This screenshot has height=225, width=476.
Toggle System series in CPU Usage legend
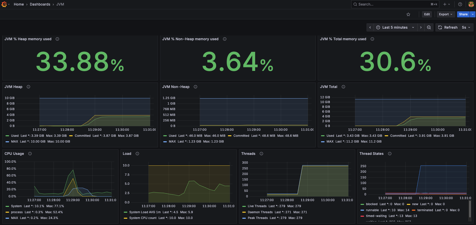tap(16, 206)
